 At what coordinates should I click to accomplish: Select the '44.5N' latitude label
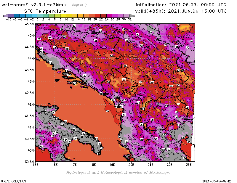pos(29,47)
